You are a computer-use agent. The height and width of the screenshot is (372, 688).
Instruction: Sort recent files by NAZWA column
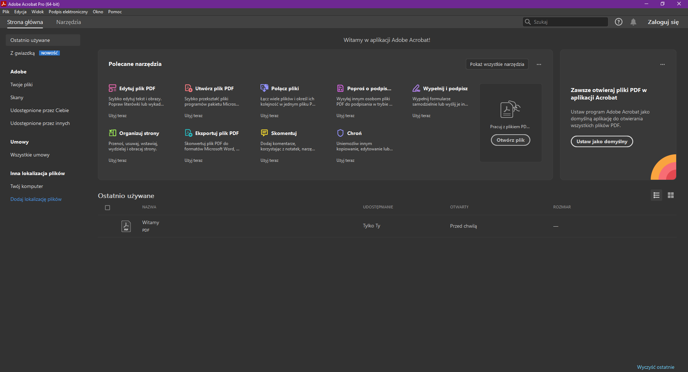[149, 207]
